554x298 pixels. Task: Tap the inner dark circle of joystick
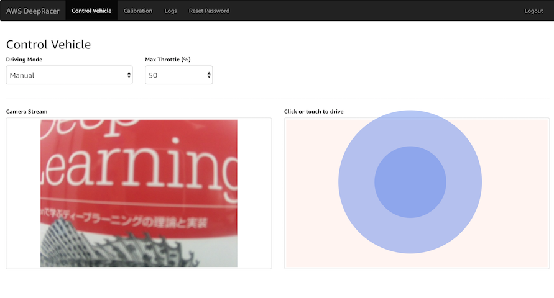(x=410, y=182)
